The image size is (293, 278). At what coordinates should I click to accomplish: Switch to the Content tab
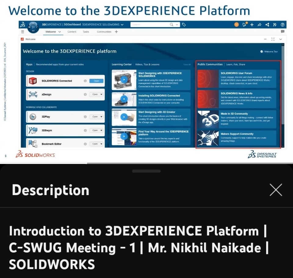72,32
